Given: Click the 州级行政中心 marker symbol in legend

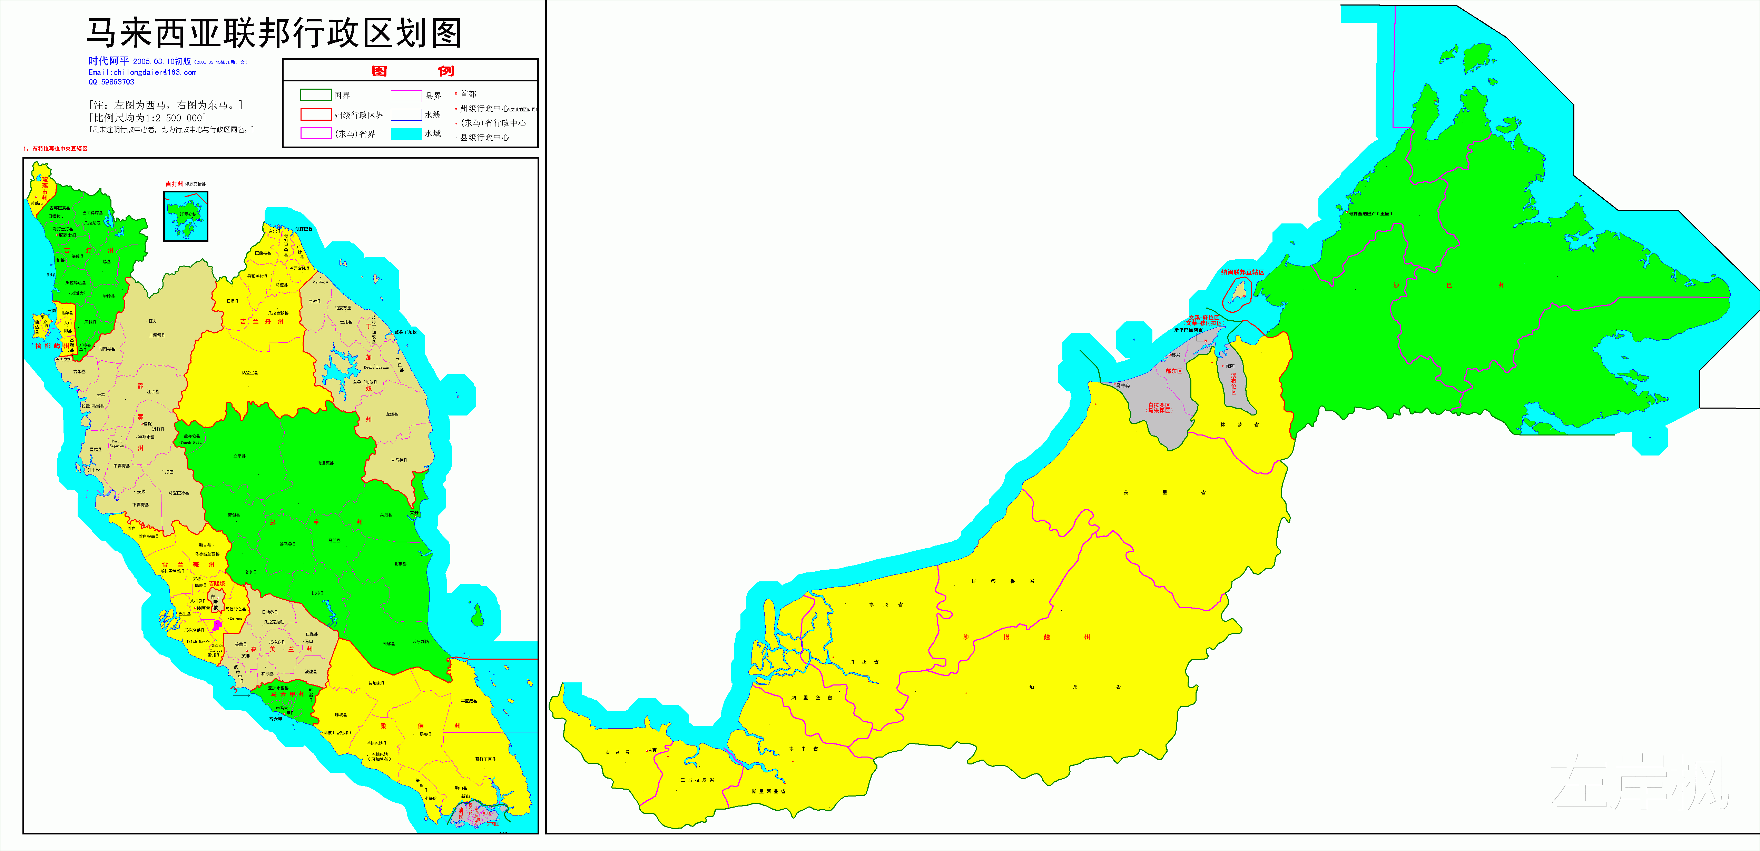Looking at the screenshot, I should pyautogui.click(x=456, y=109).
